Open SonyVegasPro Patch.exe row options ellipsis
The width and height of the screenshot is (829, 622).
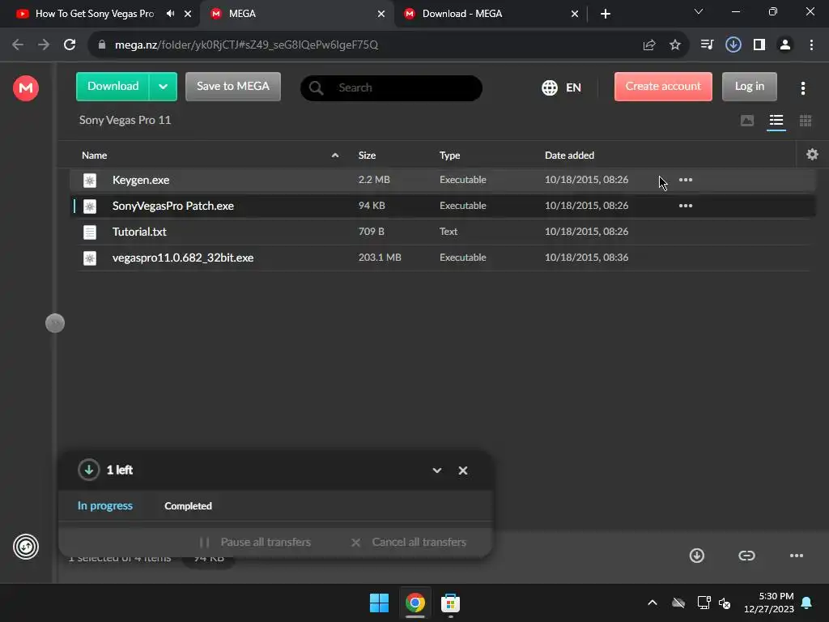point(685,206)
